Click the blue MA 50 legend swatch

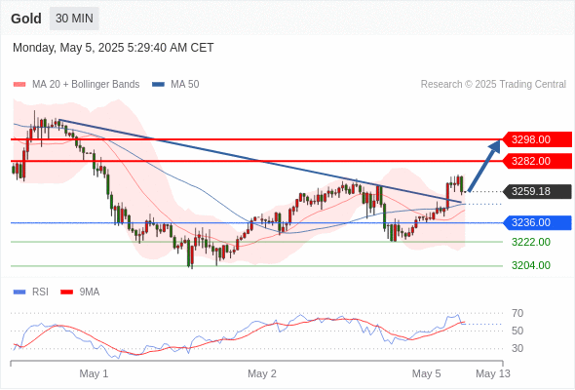158,85
